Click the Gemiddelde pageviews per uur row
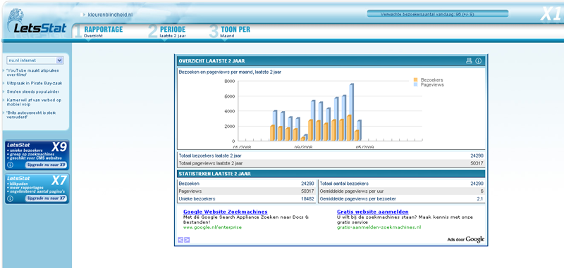The image size is (564, 268). point(401,191)
